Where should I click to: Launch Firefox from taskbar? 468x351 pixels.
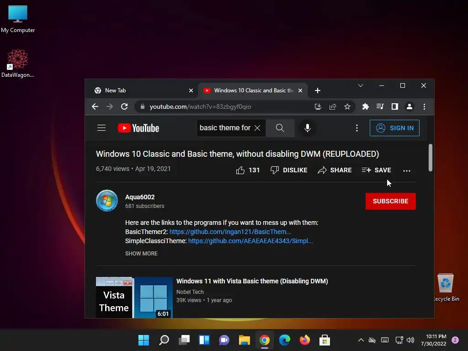[x=305, y=340]
